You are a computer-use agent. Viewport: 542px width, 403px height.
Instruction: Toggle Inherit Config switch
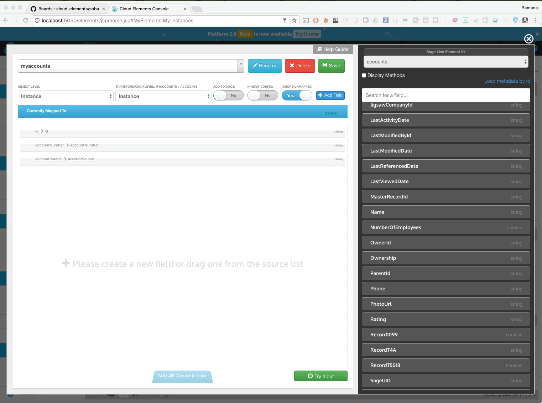tap(263, 95)
